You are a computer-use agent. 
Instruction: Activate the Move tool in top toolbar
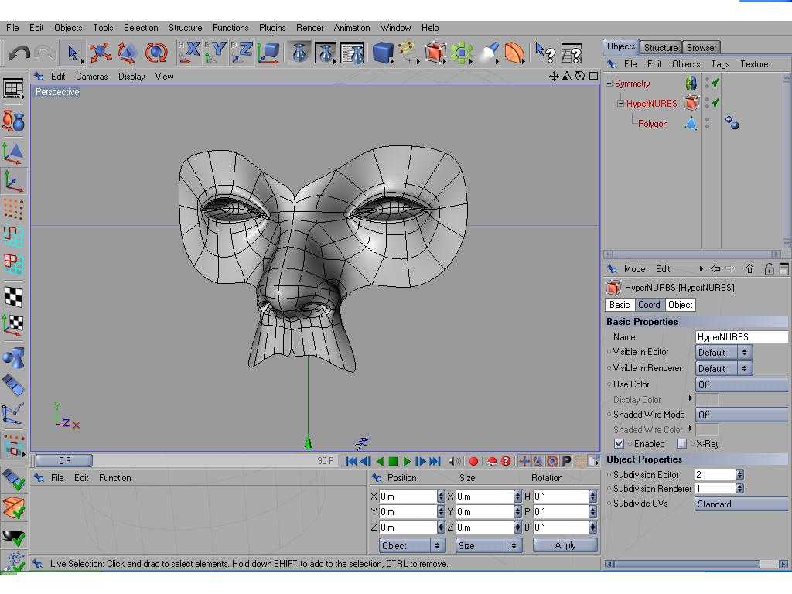click(x=100, y=53)
